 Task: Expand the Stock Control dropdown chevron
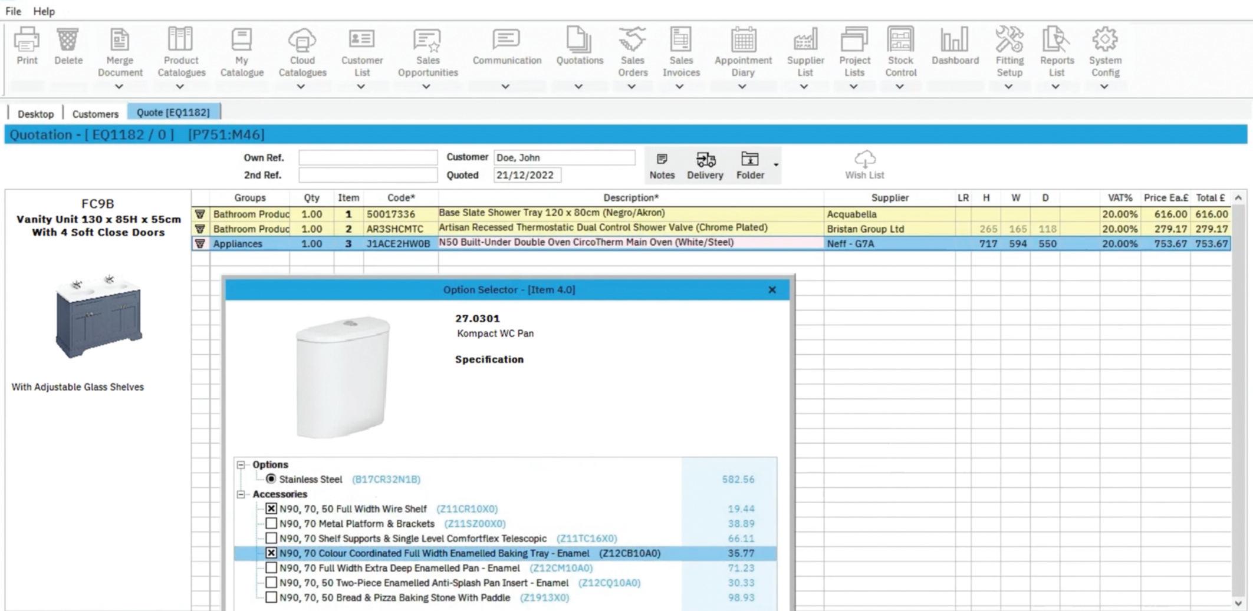900,87
